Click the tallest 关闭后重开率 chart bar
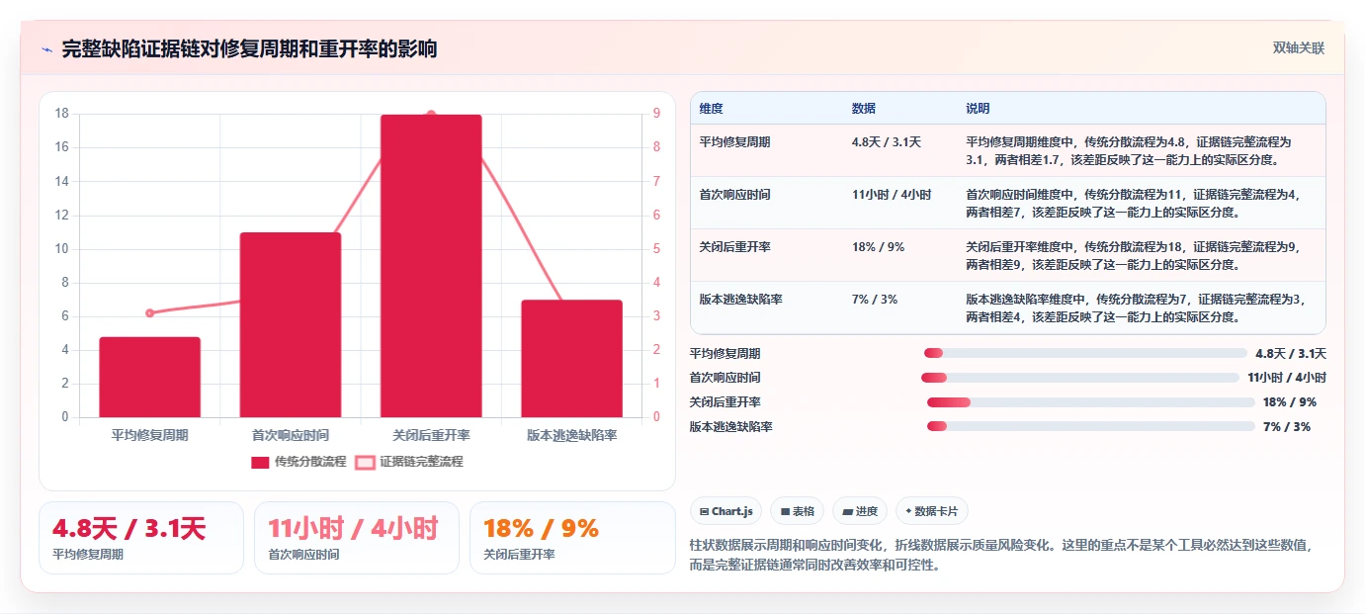Screen dimensions: 1365x614 tap(431, 266)
